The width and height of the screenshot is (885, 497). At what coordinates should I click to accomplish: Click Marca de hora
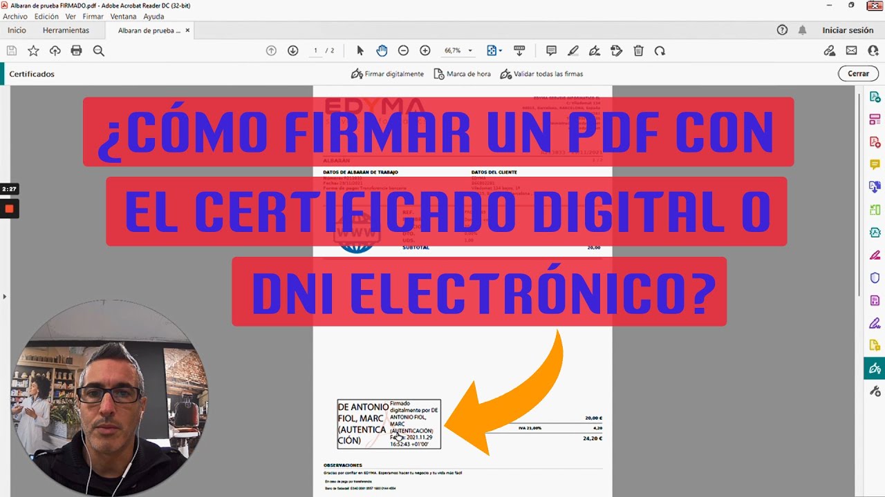462,74
